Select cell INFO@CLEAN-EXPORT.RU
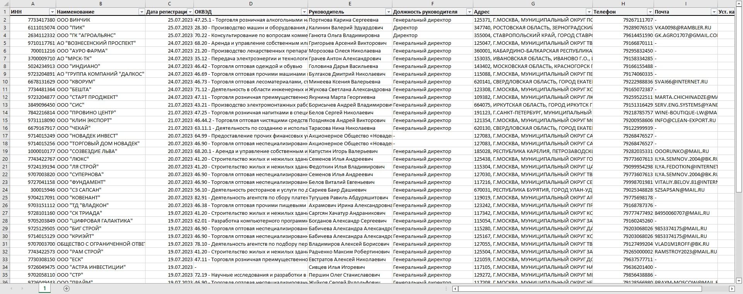Viewport: 743px width, 294px height. tap(686, 120)
